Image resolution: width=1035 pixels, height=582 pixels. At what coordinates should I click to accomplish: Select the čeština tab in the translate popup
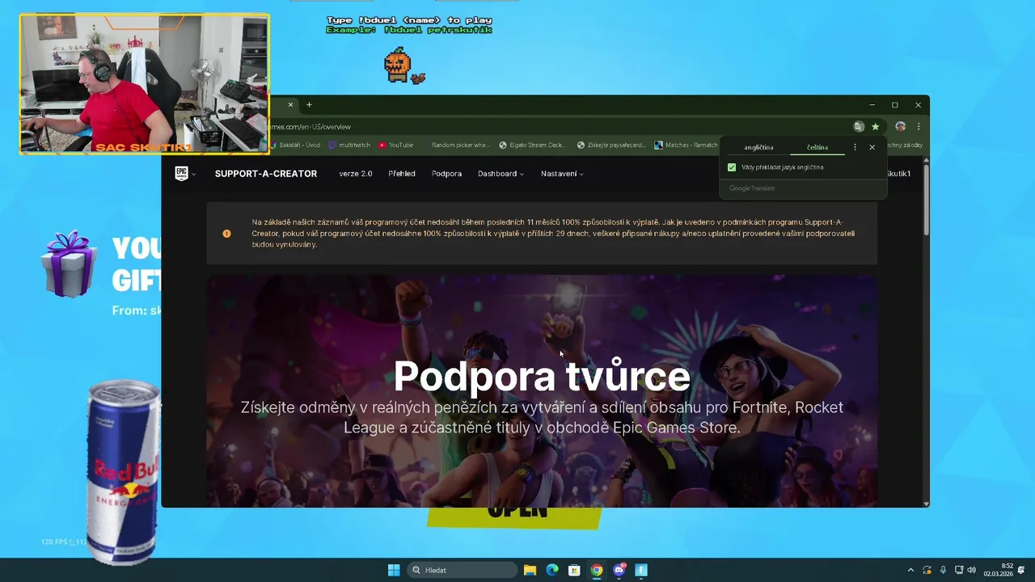(x=817, y=147)
